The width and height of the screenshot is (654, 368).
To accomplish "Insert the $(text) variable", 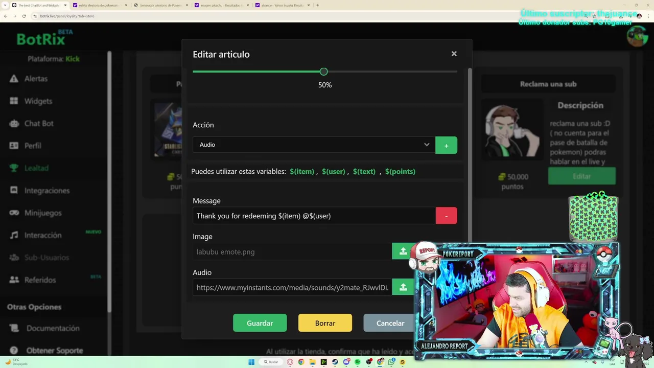I will [364, 172].
